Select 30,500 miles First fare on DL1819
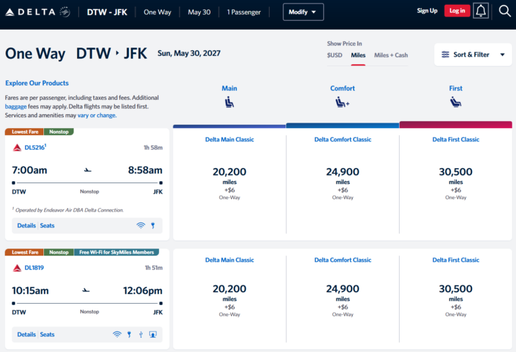The height and width of the screenshot is (352, 516). point(455,300)
